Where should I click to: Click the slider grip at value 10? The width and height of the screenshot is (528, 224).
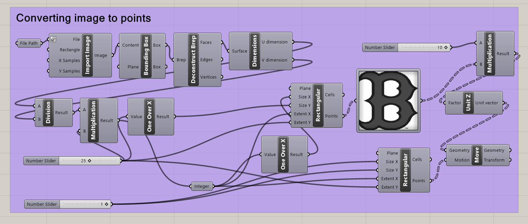(446, 47)
